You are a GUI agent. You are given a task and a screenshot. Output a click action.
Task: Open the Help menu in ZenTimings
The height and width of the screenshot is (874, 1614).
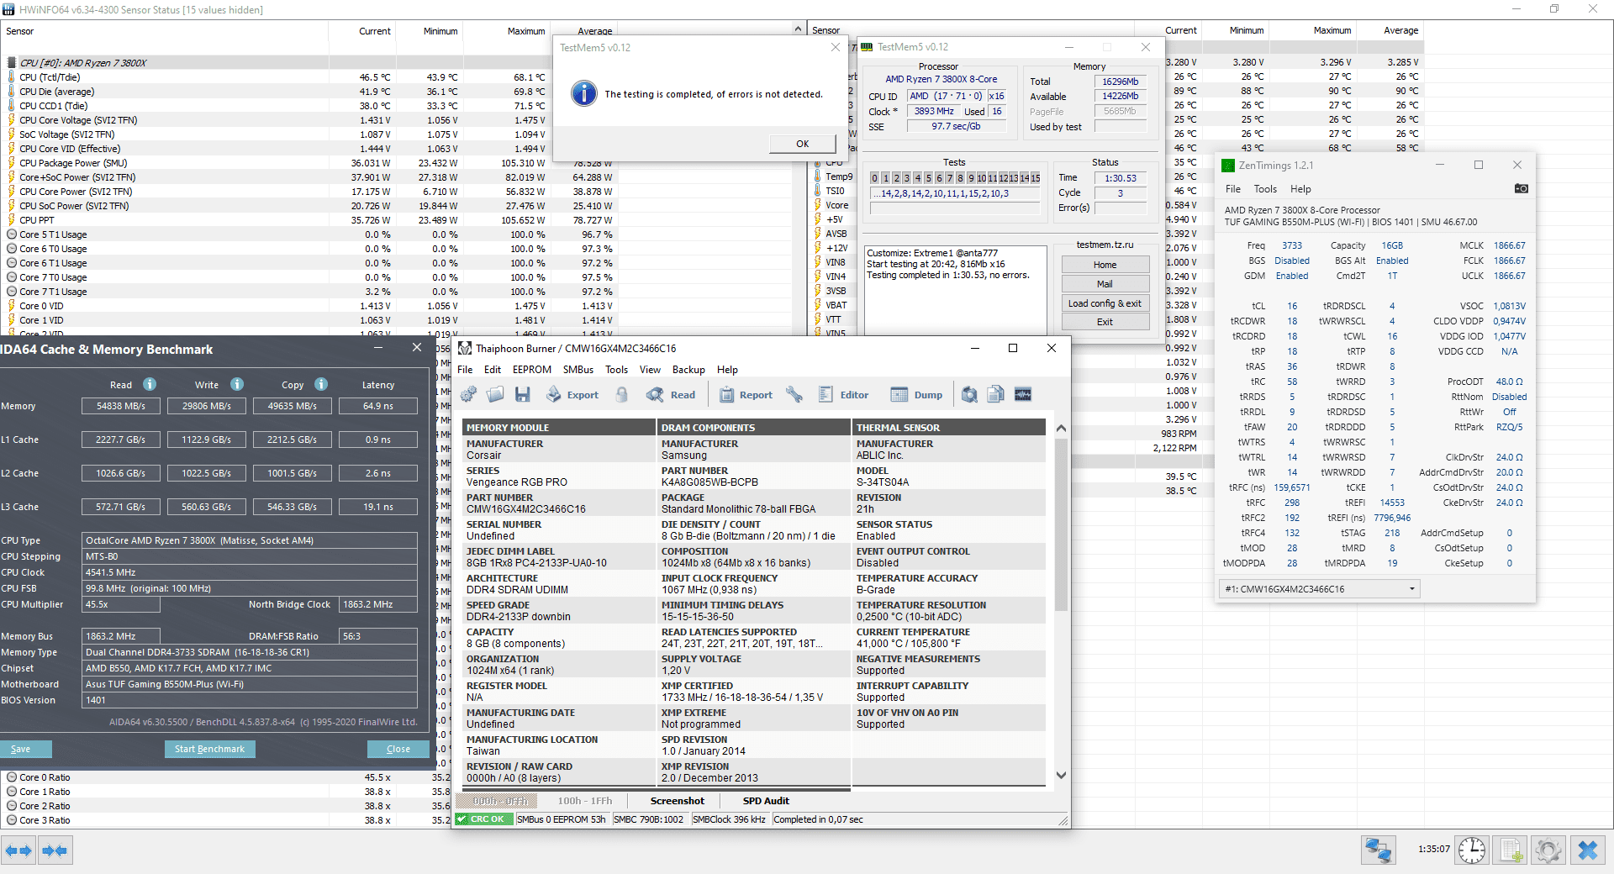(x=1300, y=189)
